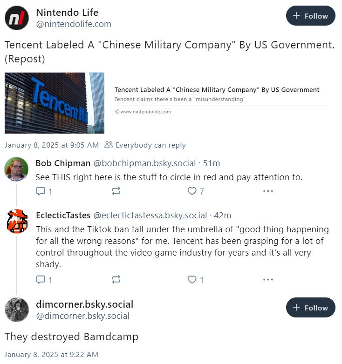Image resolution: width=342 pixels, height=364 pixels.
Task: Reply to Bob Chipman's comment
Action: (44, 191)
